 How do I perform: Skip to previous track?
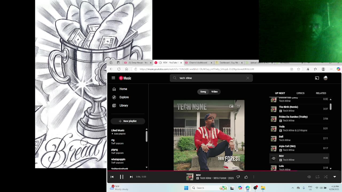pyautogui.click(x=112, y=177)
